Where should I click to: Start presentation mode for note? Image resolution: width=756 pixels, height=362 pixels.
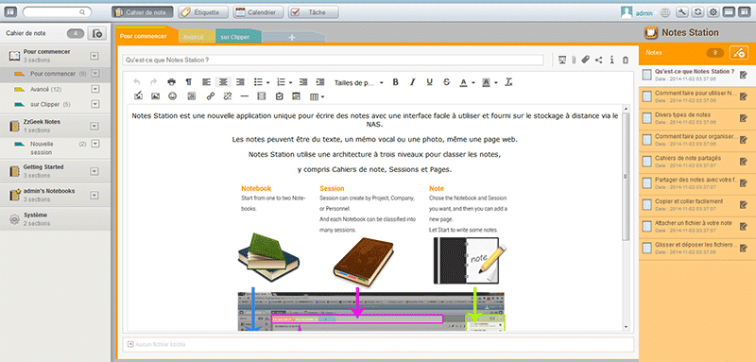561,60
